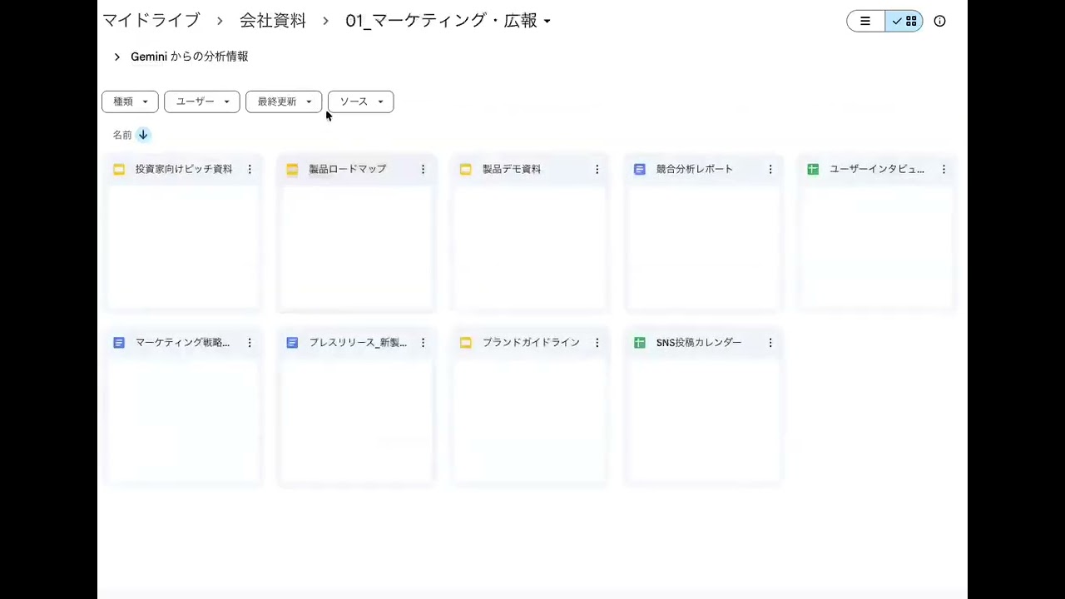Open the 種類 filter dropdown
Screen dimensions: 1065x599
[x=130, y=101]
